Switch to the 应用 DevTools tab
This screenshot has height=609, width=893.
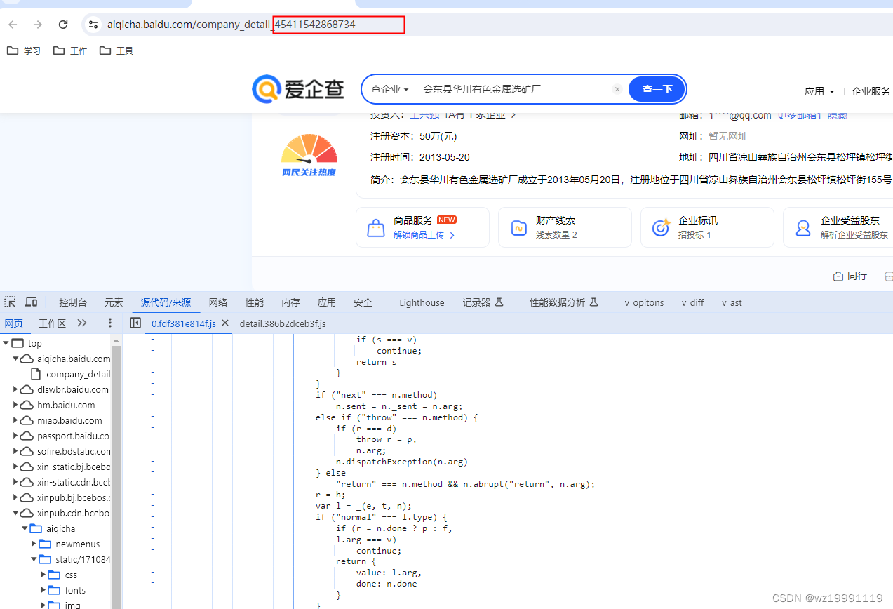point(327,302)
